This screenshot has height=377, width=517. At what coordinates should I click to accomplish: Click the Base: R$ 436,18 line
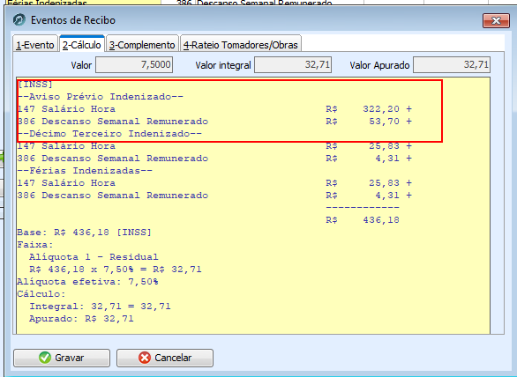84,233
